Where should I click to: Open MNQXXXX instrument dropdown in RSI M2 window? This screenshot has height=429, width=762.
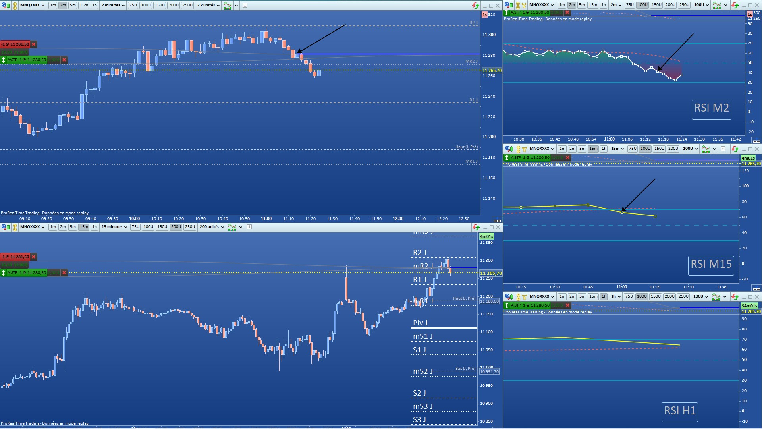coord(542,5)
